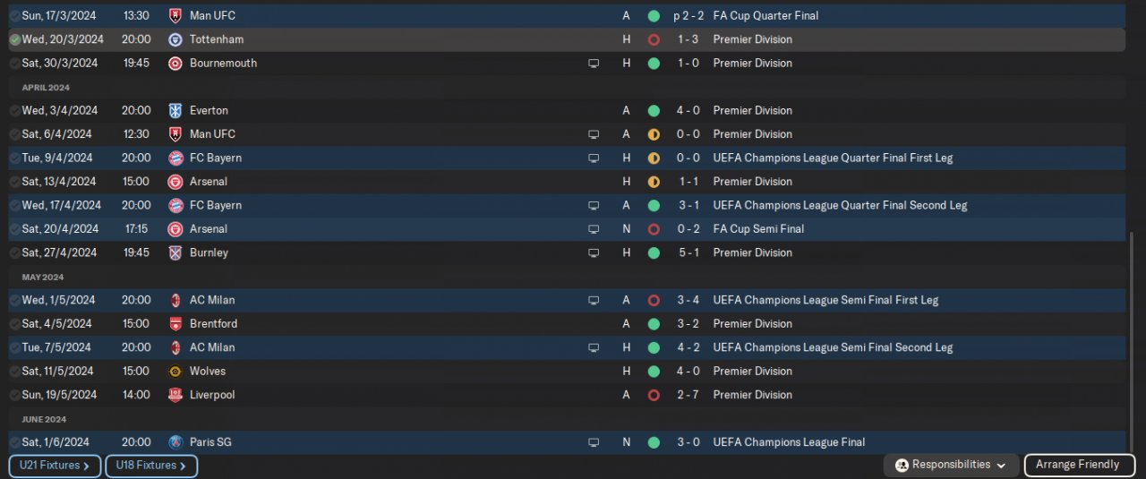Click the Liverpool club badge
1146x479 pixels.
point(175,395)
